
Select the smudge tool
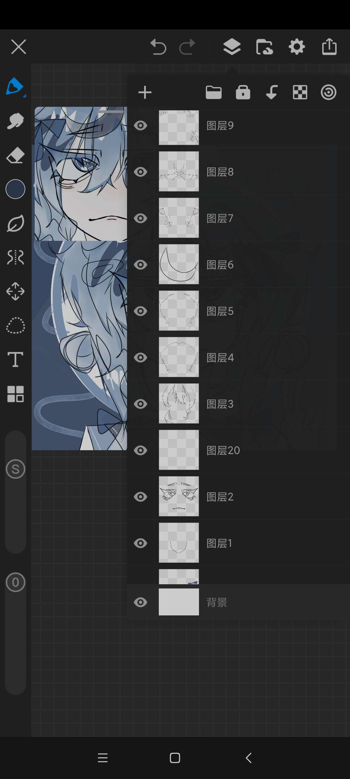pos(15,121)
